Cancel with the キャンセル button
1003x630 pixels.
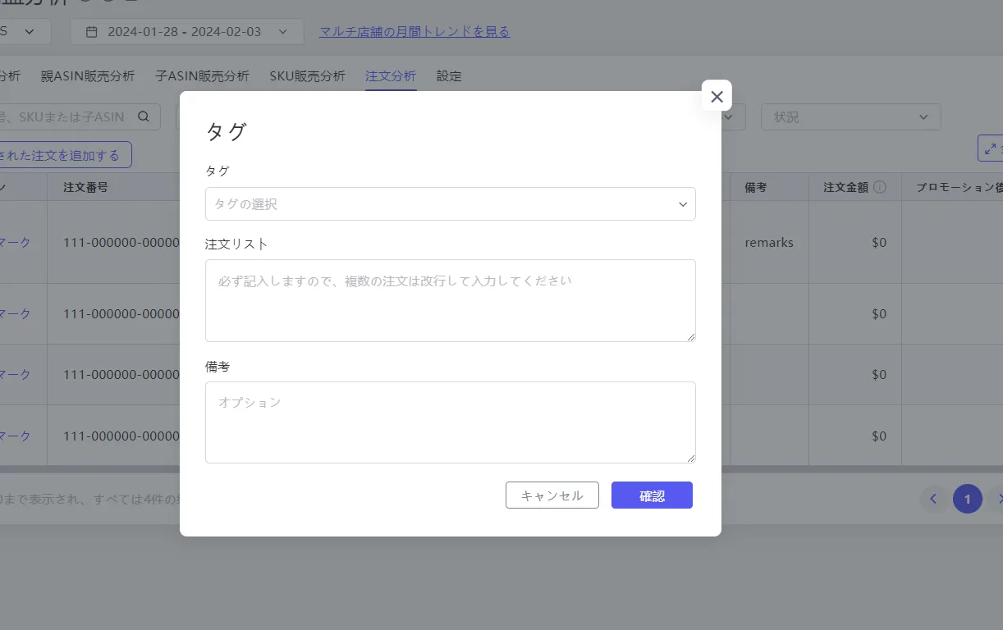(552, 495)
